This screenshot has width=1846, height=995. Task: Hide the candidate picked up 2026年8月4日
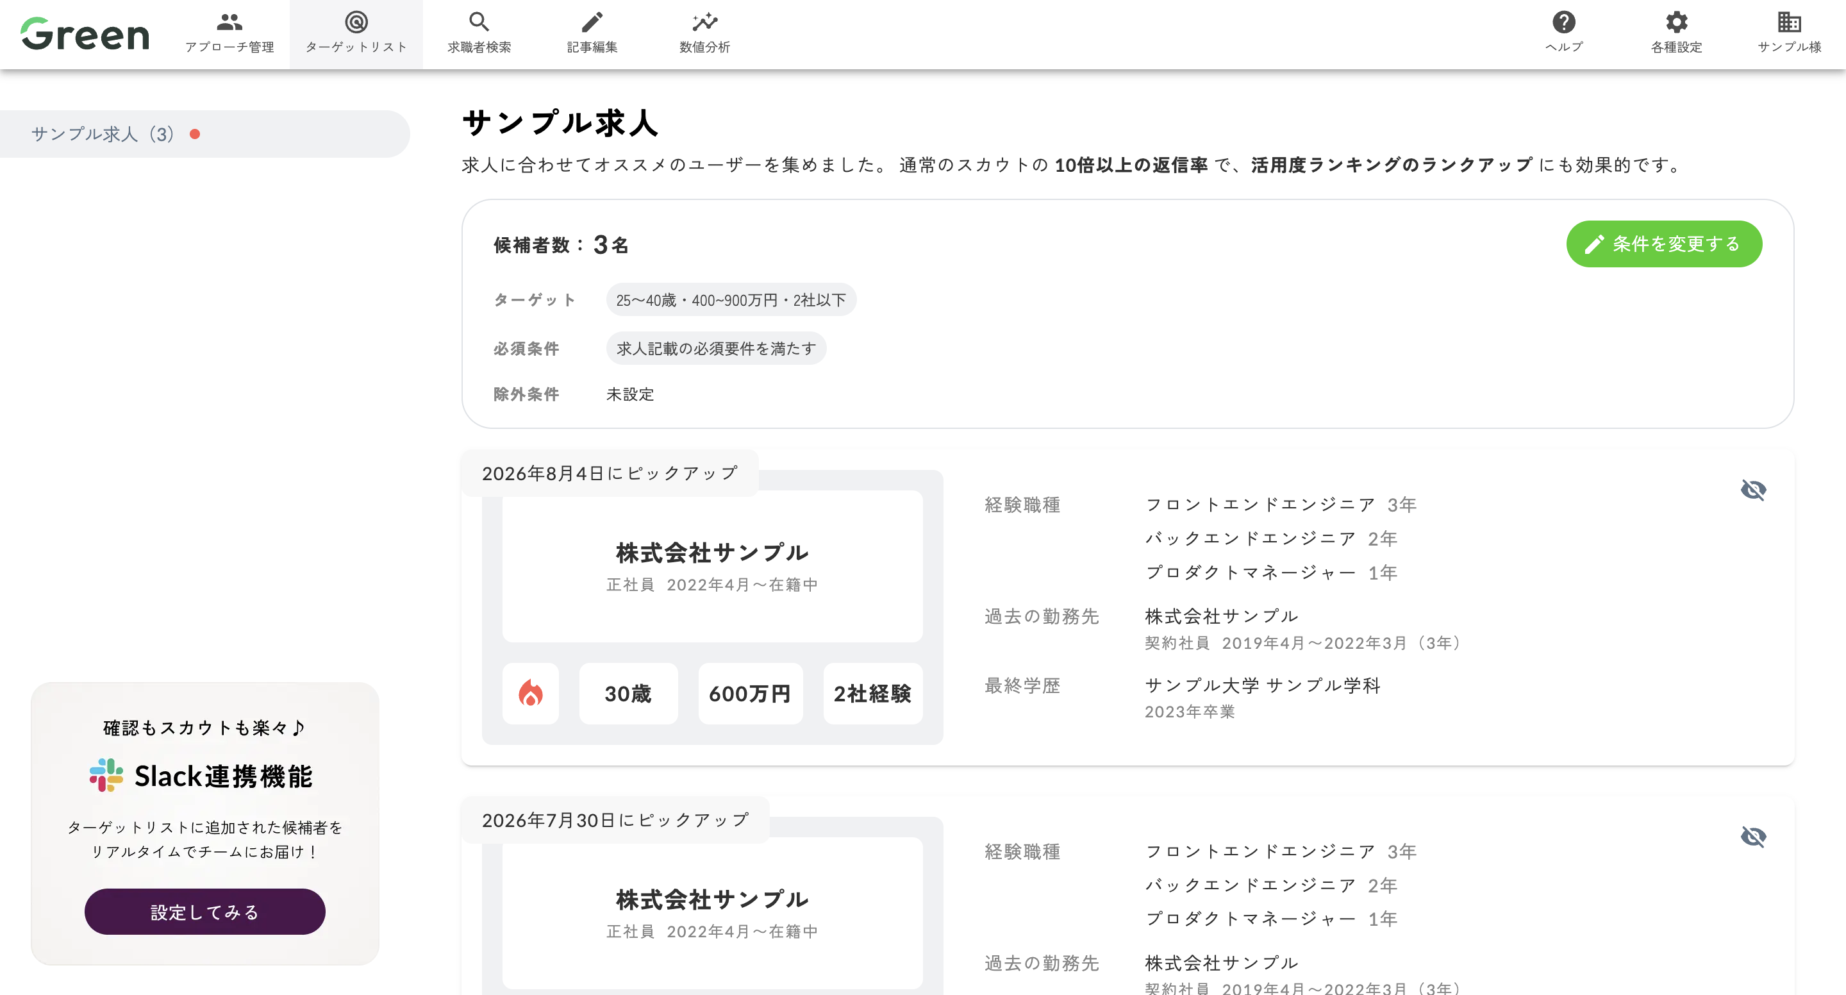click(x=1753, y=490)
